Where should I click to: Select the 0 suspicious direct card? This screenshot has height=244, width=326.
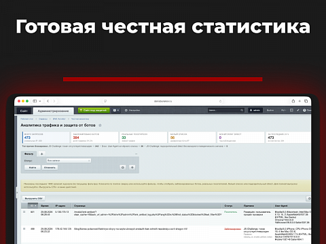coord(240,138)
